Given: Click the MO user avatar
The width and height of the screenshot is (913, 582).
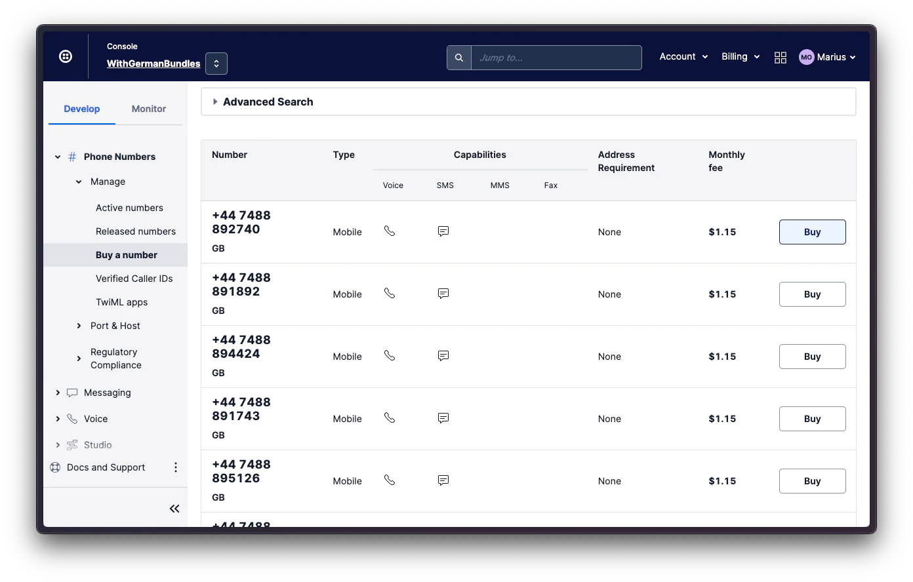Looking at the screenshot, I should (x=806, y=57).
